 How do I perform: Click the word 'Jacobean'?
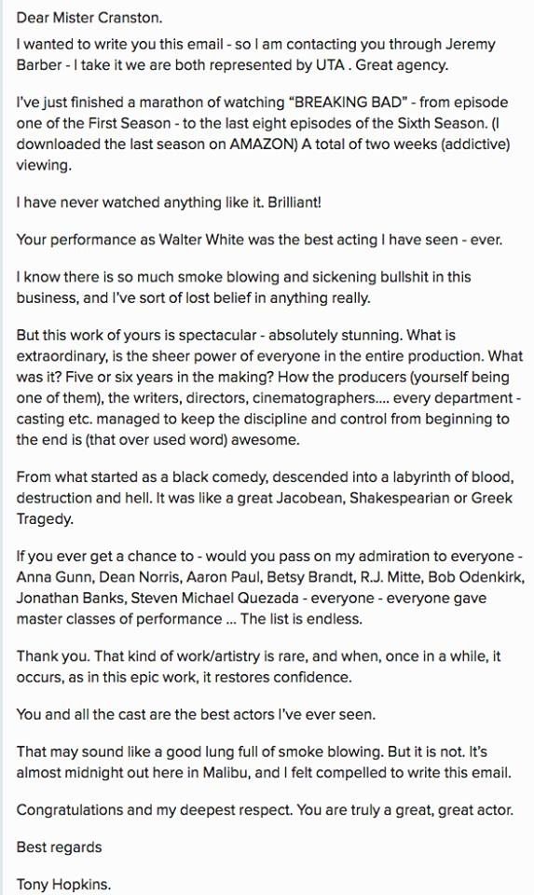pos(310,498)
